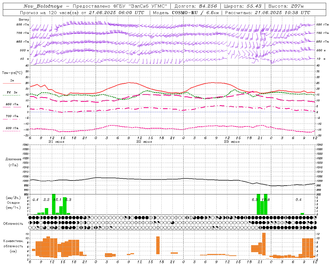The image size is (330, 264).
Task: Click the 6.3 precipitation total value
Action: click(x=254, y=200)
